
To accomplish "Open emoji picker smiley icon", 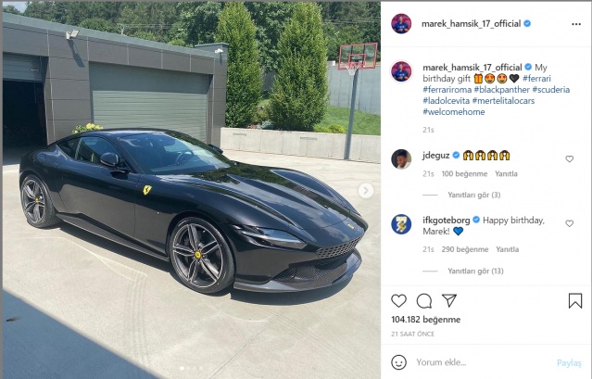I will point(398,362).
